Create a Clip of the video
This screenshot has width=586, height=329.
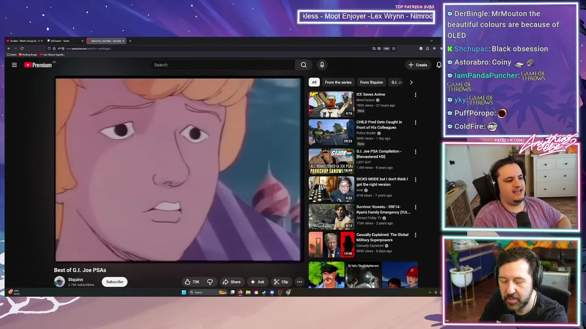[281, 282]
